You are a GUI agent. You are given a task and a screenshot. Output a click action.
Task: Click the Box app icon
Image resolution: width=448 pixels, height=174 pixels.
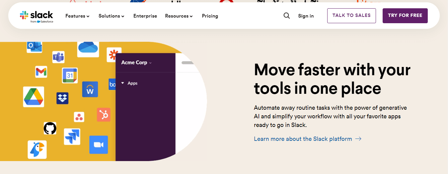pos(112,84)
